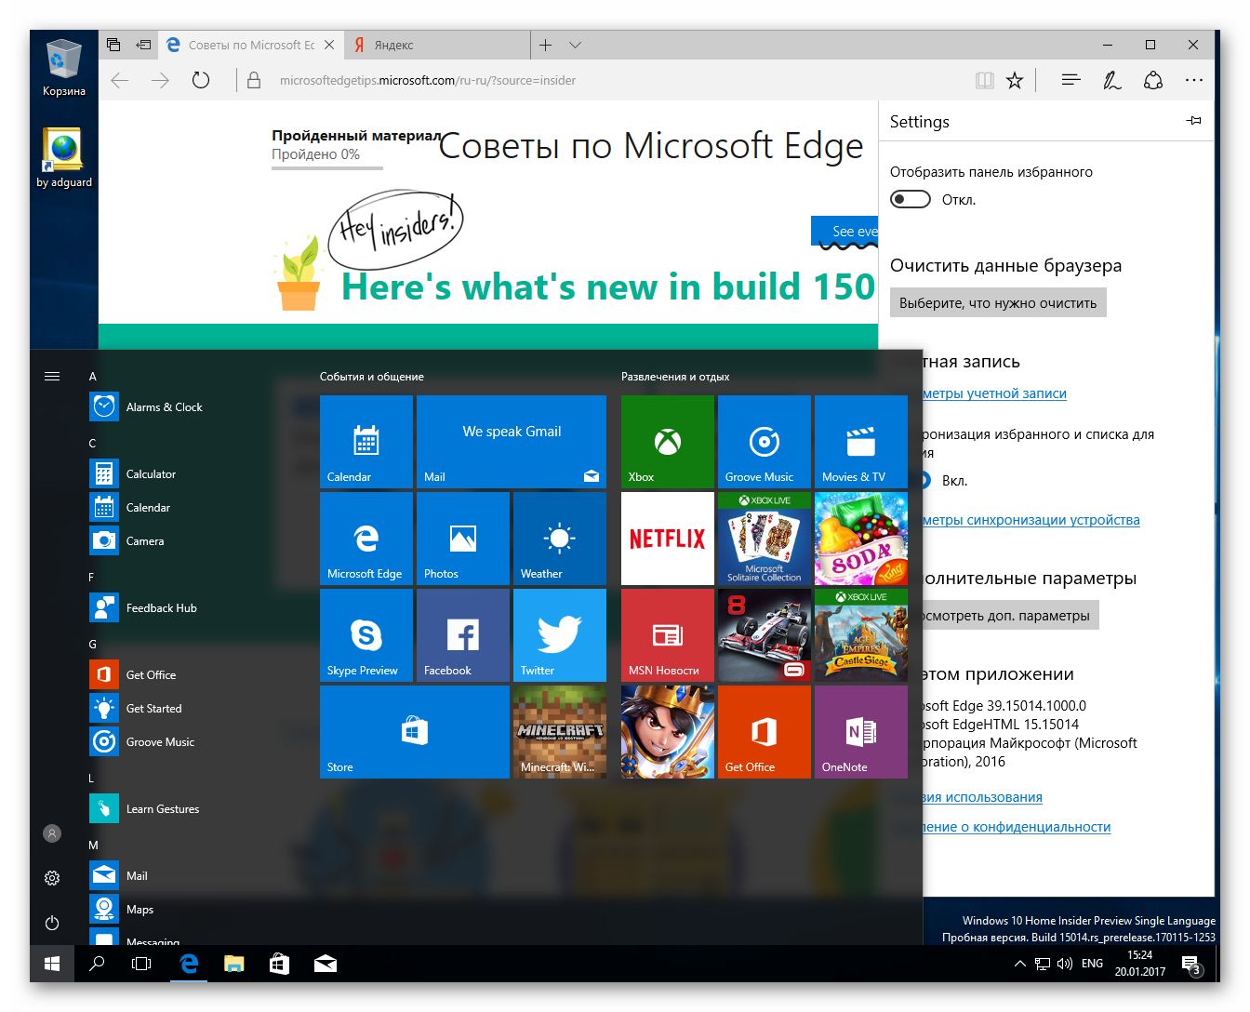The image size is (1250, 1012).
Task: Open the Edge Hub icon
Action: (x=1070, y=81)
